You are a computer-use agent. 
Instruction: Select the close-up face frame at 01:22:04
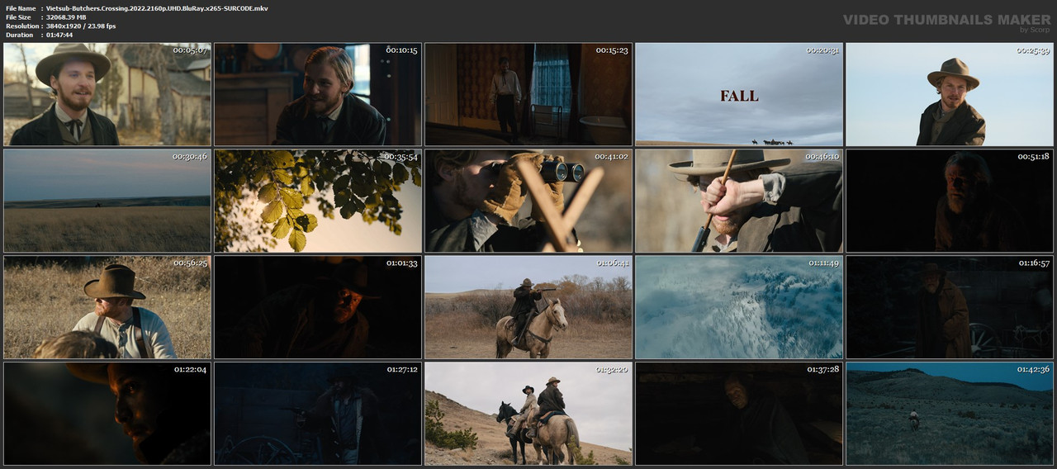[x=107, y=414]
